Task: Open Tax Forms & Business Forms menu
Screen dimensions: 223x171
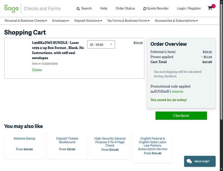Action: point(128,21)
